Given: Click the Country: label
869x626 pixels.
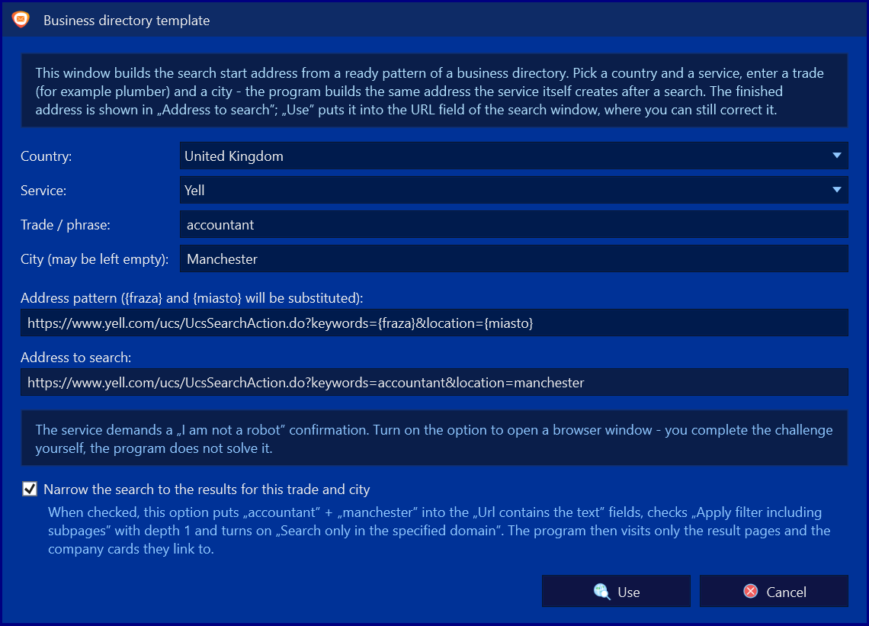Looking at the screenshot, I should tap(46, 156).
